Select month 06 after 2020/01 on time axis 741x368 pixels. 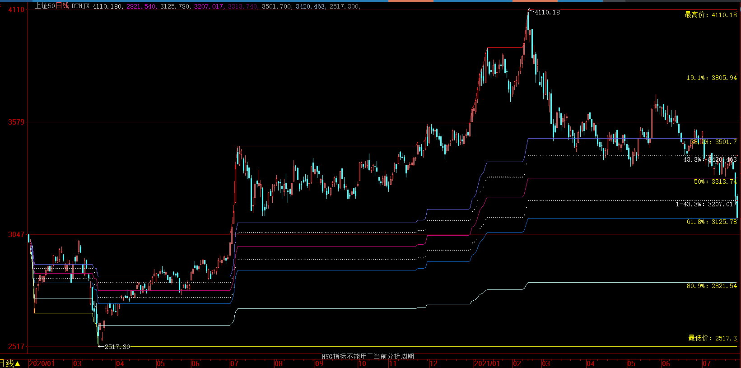click(196, 363)
